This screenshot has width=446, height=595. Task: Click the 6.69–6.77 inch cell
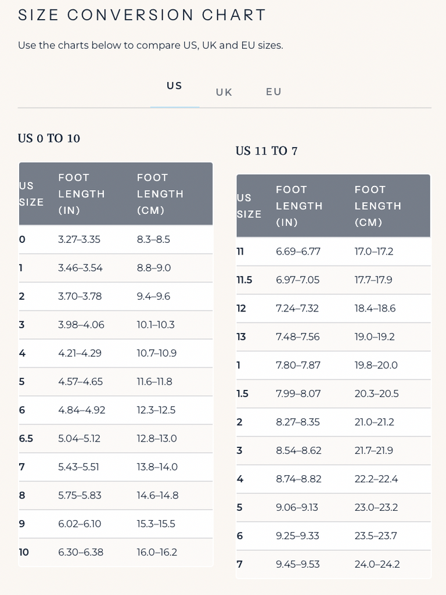click(x=298, y=252)
